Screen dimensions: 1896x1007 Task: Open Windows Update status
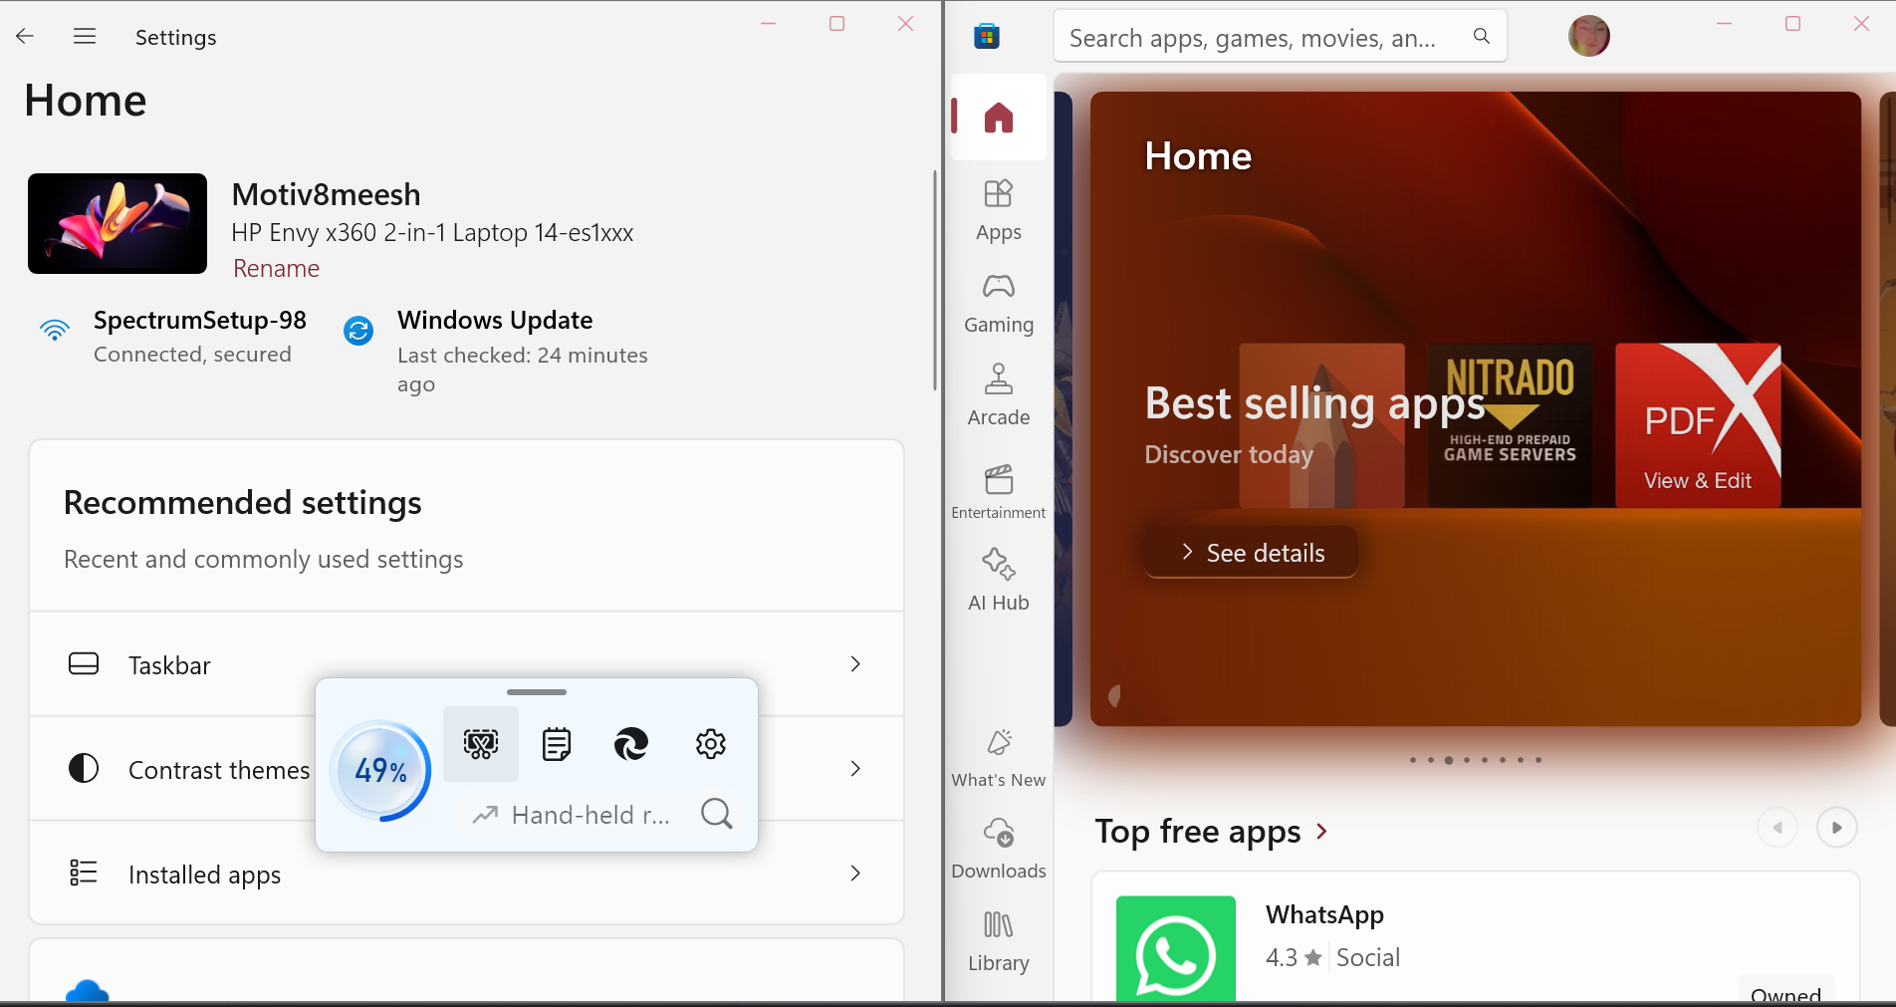pos(498,351)
